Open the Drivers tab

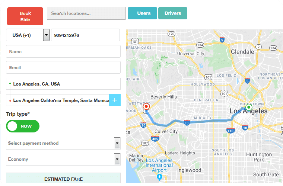[x=173, y=13]
